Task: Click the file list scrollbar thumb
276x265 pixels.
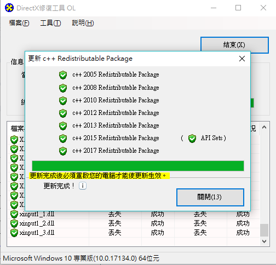Action: coord(264,230)
